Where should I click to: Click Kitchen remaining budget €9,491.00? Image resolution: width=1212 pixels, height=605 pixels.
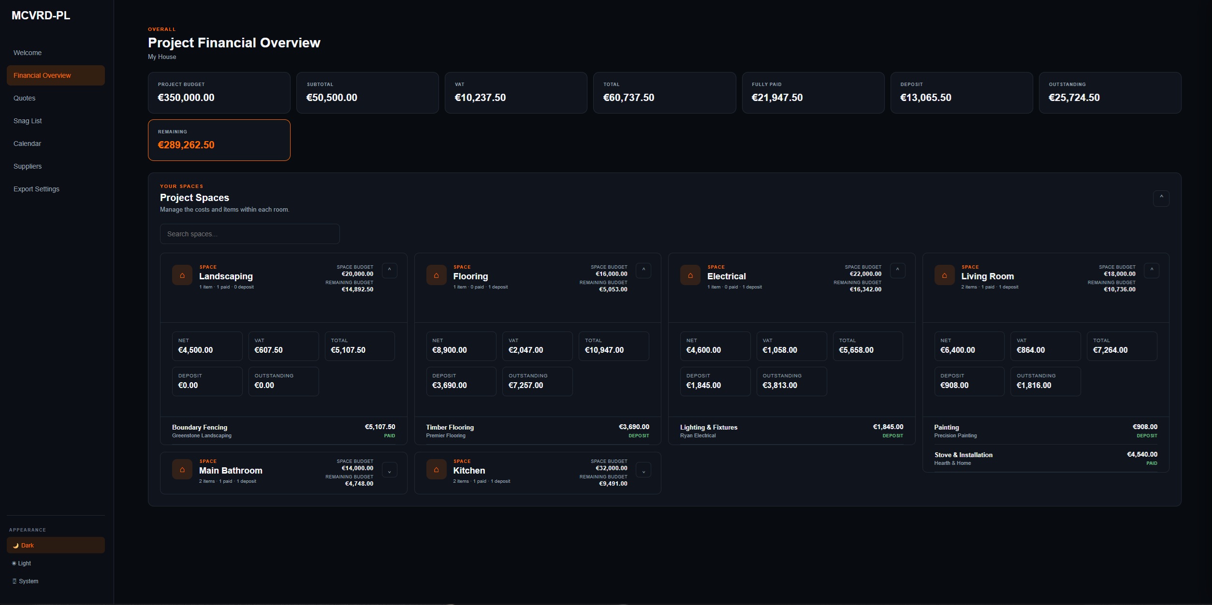(x=613, y=484)
